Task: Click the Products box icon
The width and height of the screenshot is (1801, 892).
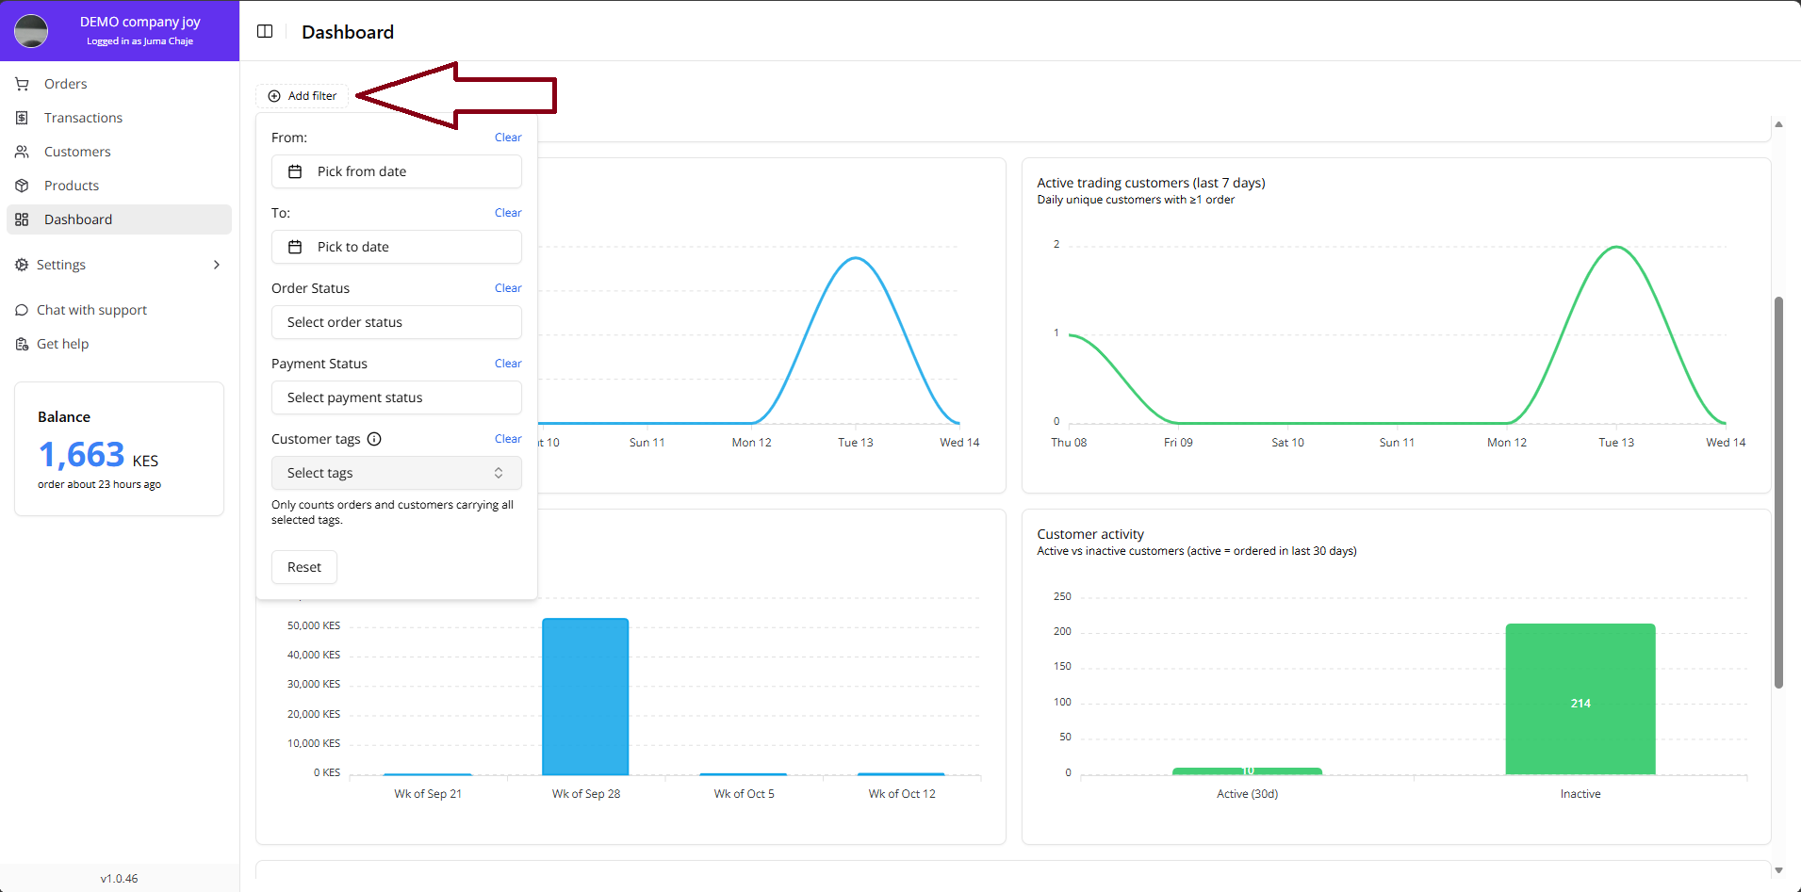Action: 22,186
